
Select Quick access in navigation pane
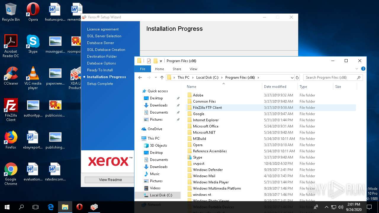click(158, 91)
